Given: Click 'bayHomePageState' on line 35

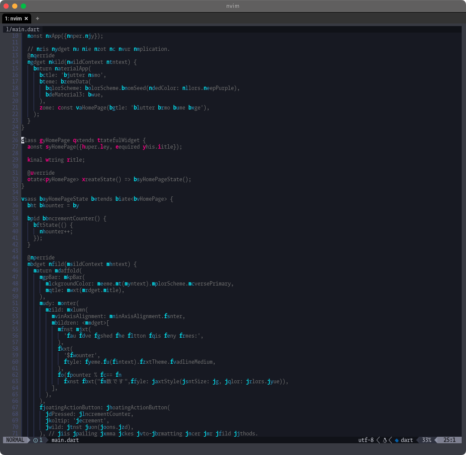Looking at the screenshot, I should click(x=64, y=199).
